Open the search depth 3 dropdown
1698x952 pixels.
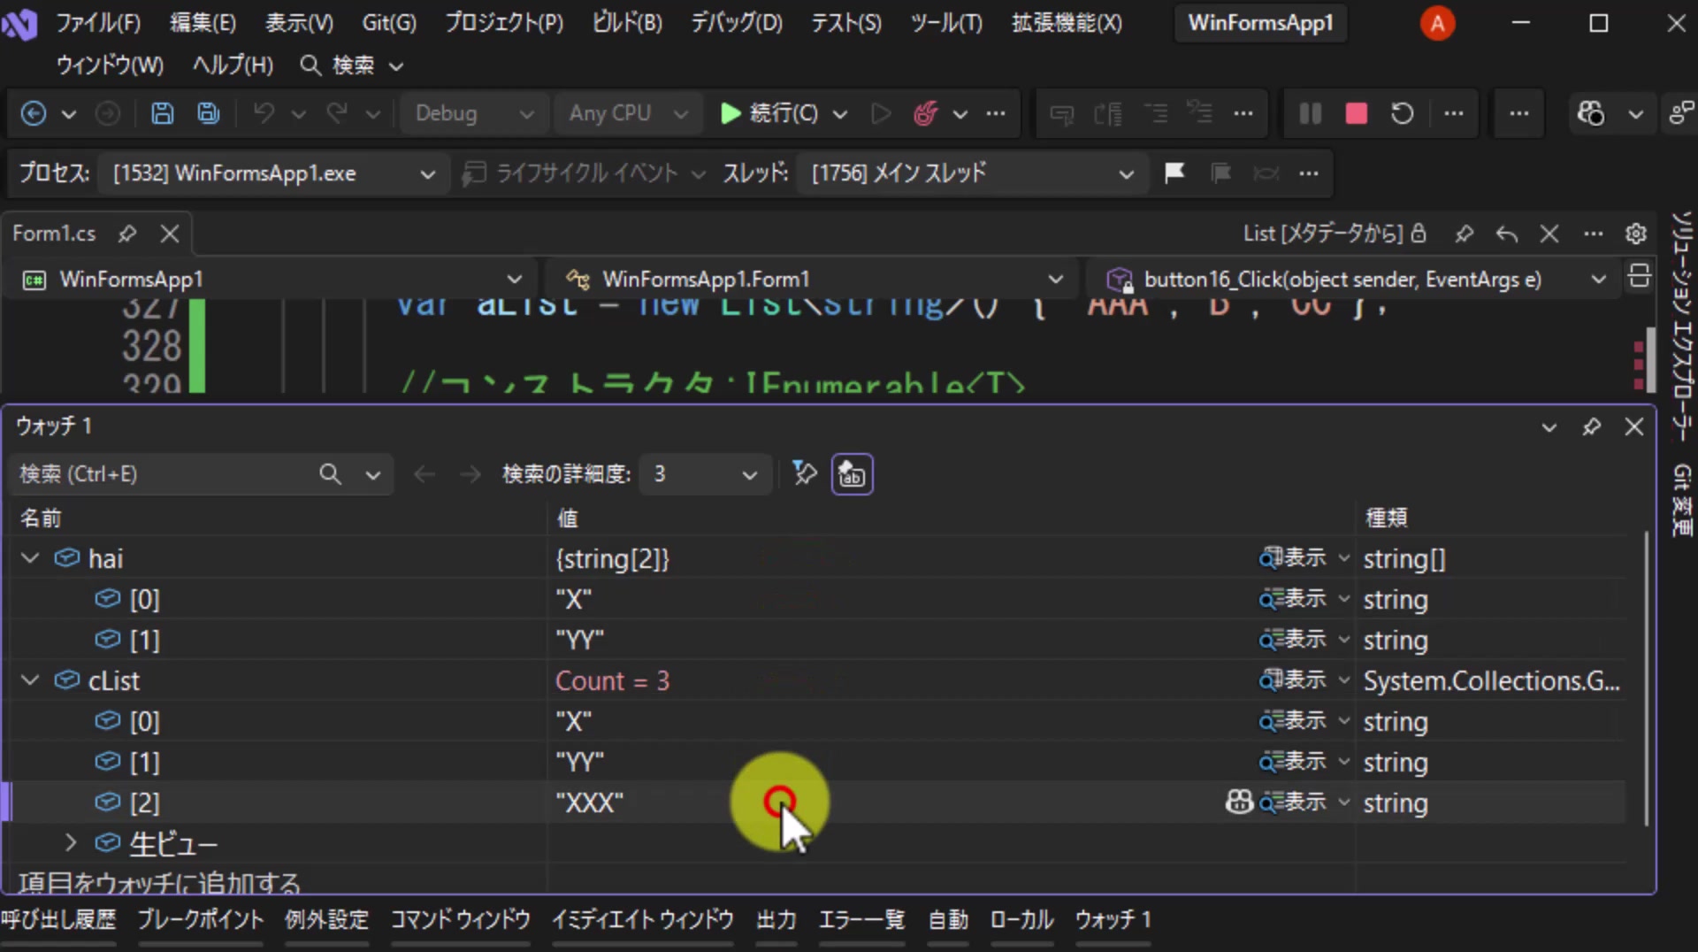coord(705,474)
